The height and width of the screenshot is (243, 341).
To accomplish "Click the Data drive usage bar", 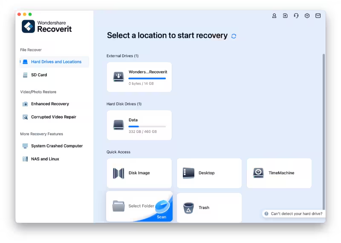I will [147, 126].
